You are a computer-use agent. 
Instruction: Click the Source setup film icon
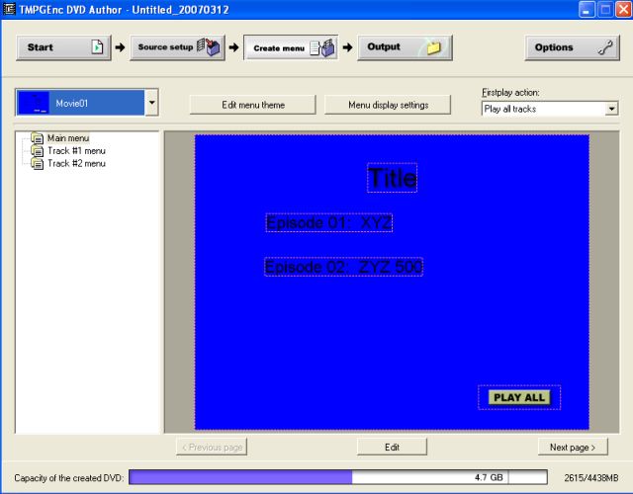[209, 47]
